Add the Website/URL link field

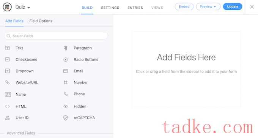click(8, 82)
